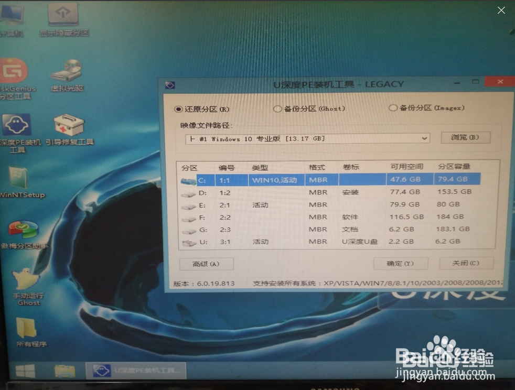Close the image viewer with the top-right X
The height and width of the screenshot is (390, 515).
pyautogui.click(x=501, y=10)
